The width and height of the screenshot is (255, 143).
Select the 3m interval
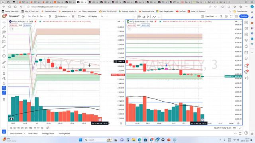(29, 16)
